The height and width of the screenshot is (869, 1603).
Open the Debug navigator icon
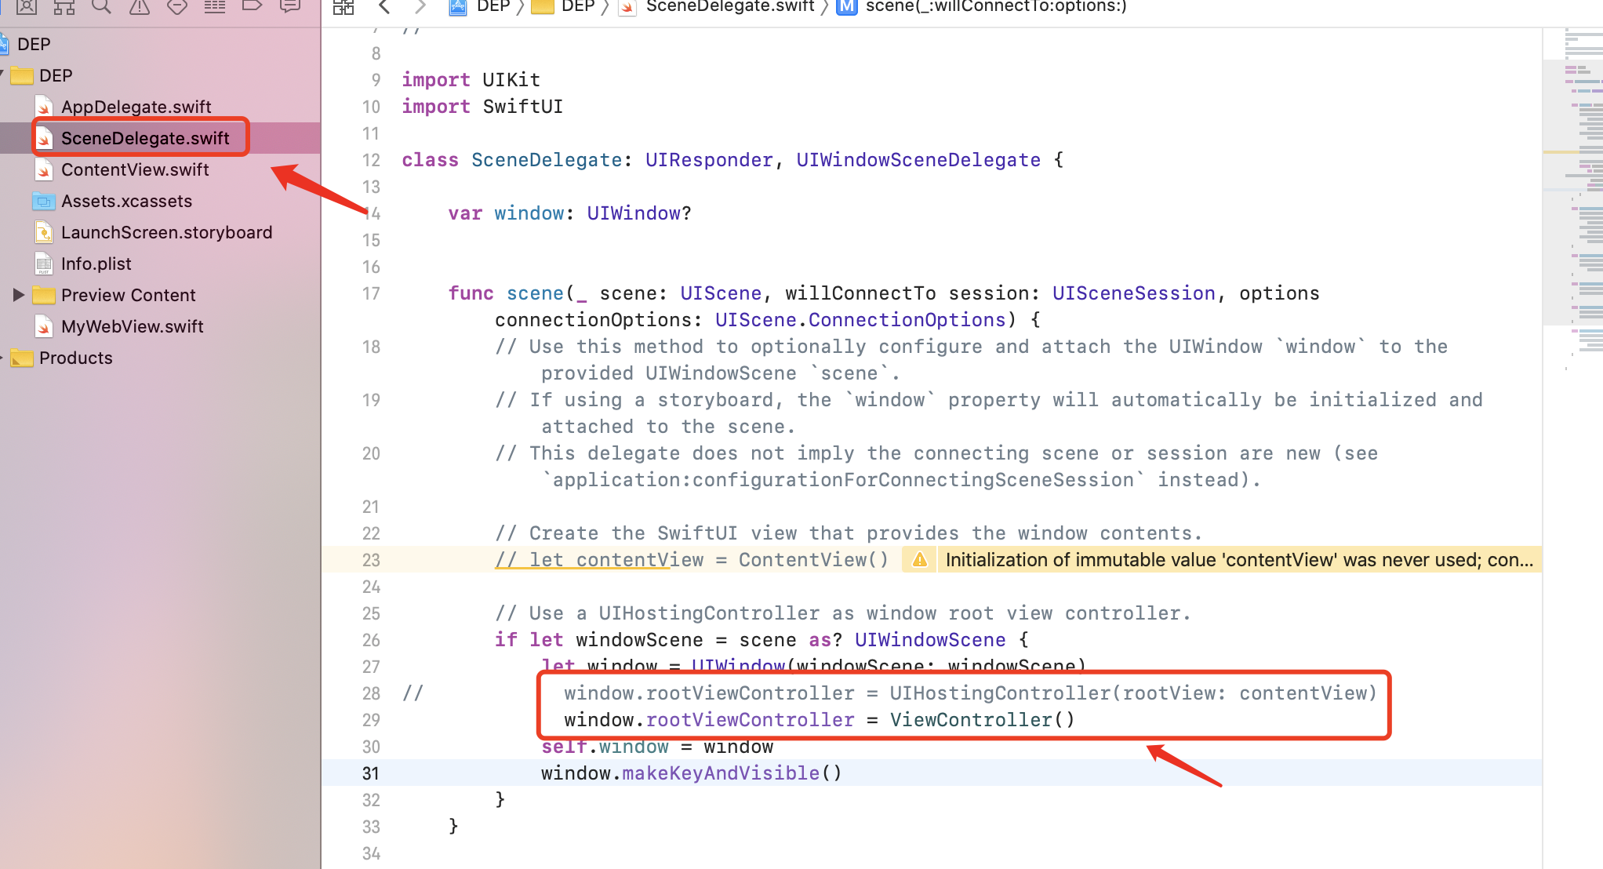(215, 6)
